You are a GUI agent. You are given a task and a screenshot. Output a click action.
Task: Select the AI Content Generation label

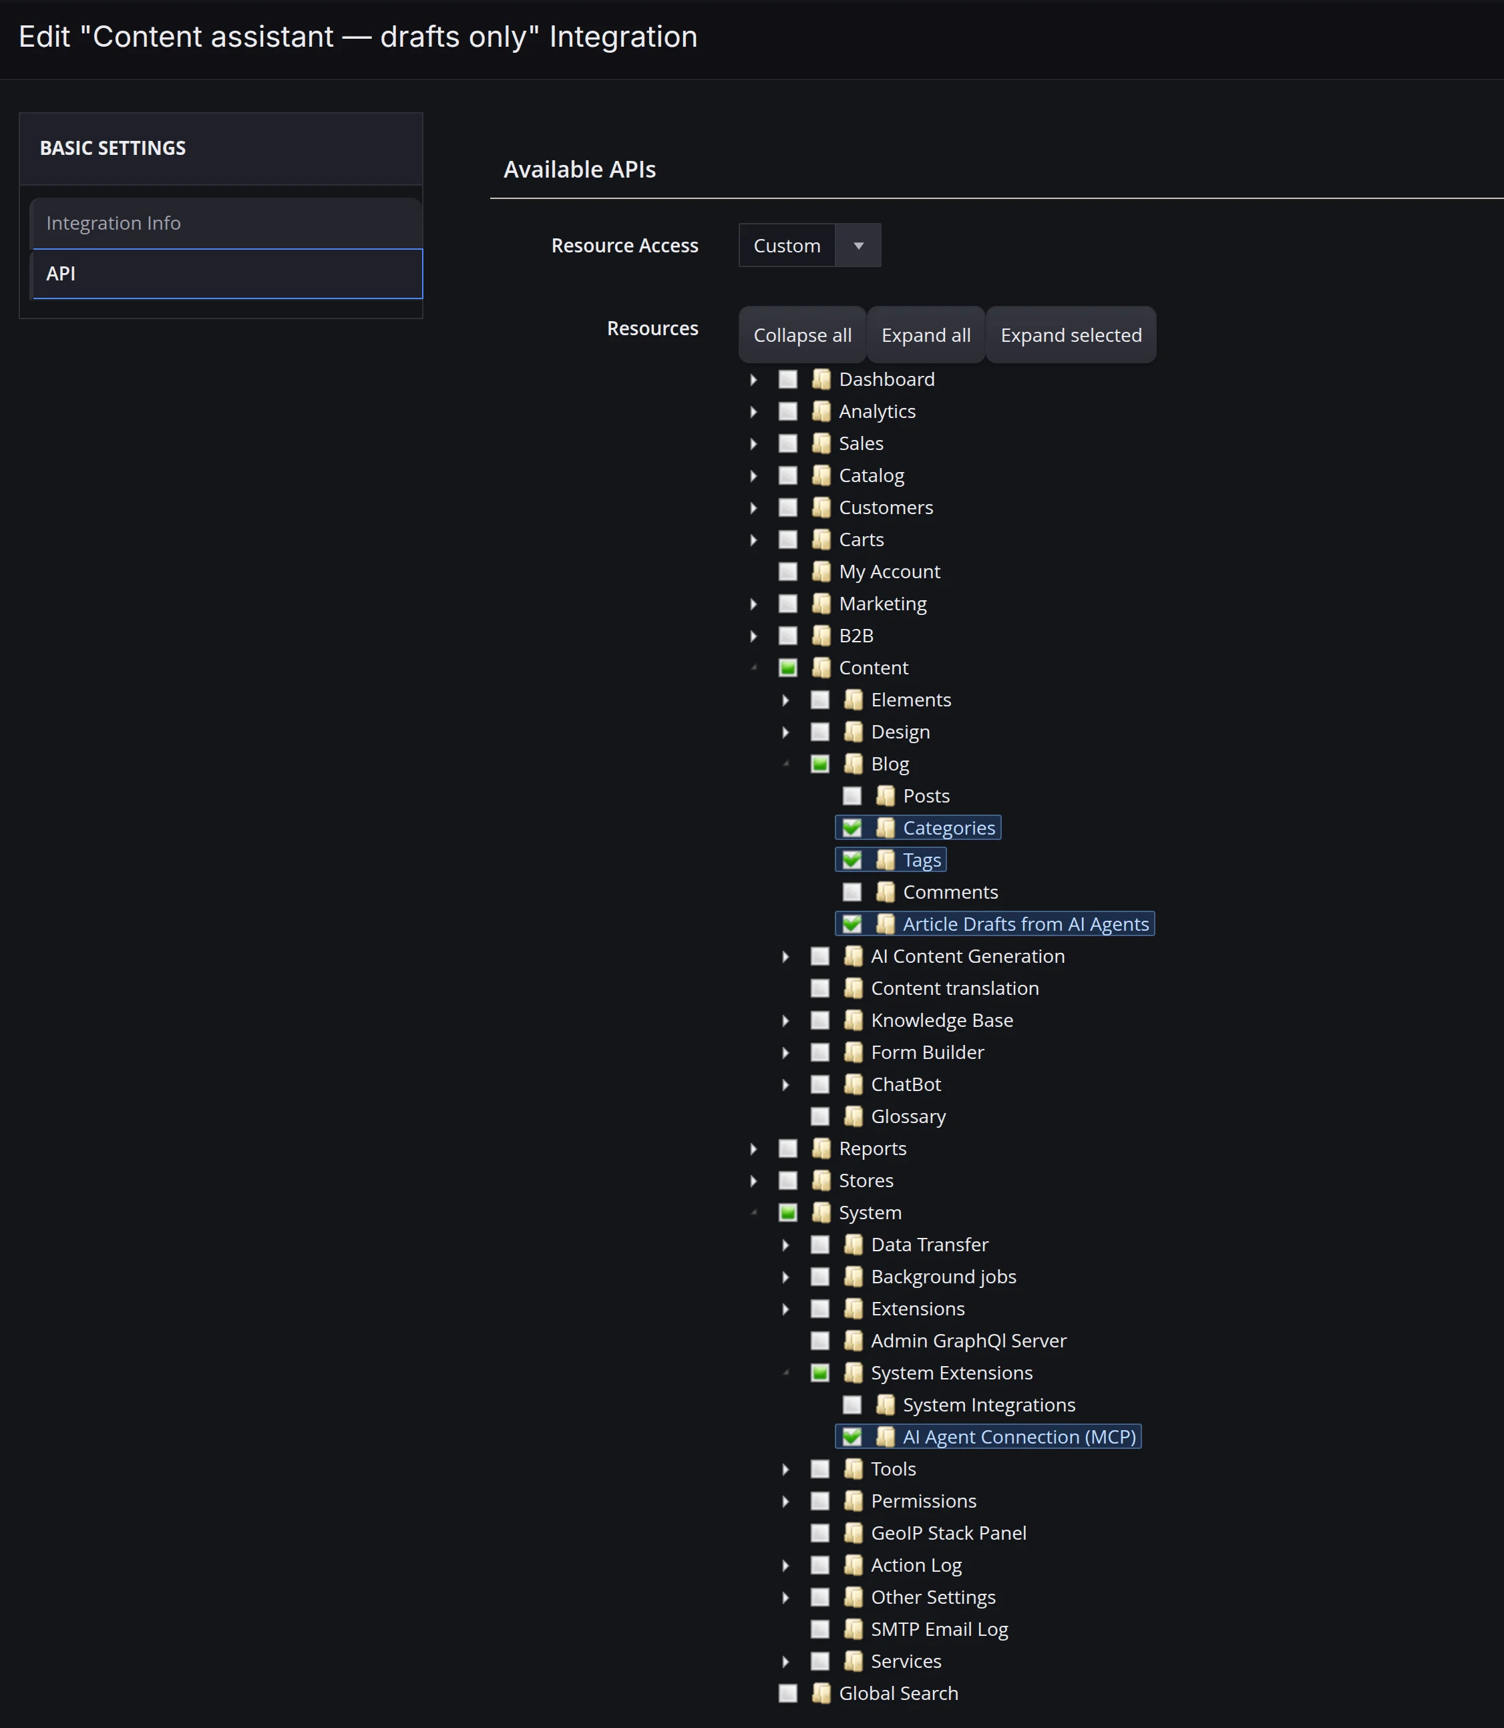pyautogui.click(x=968, y=956)
